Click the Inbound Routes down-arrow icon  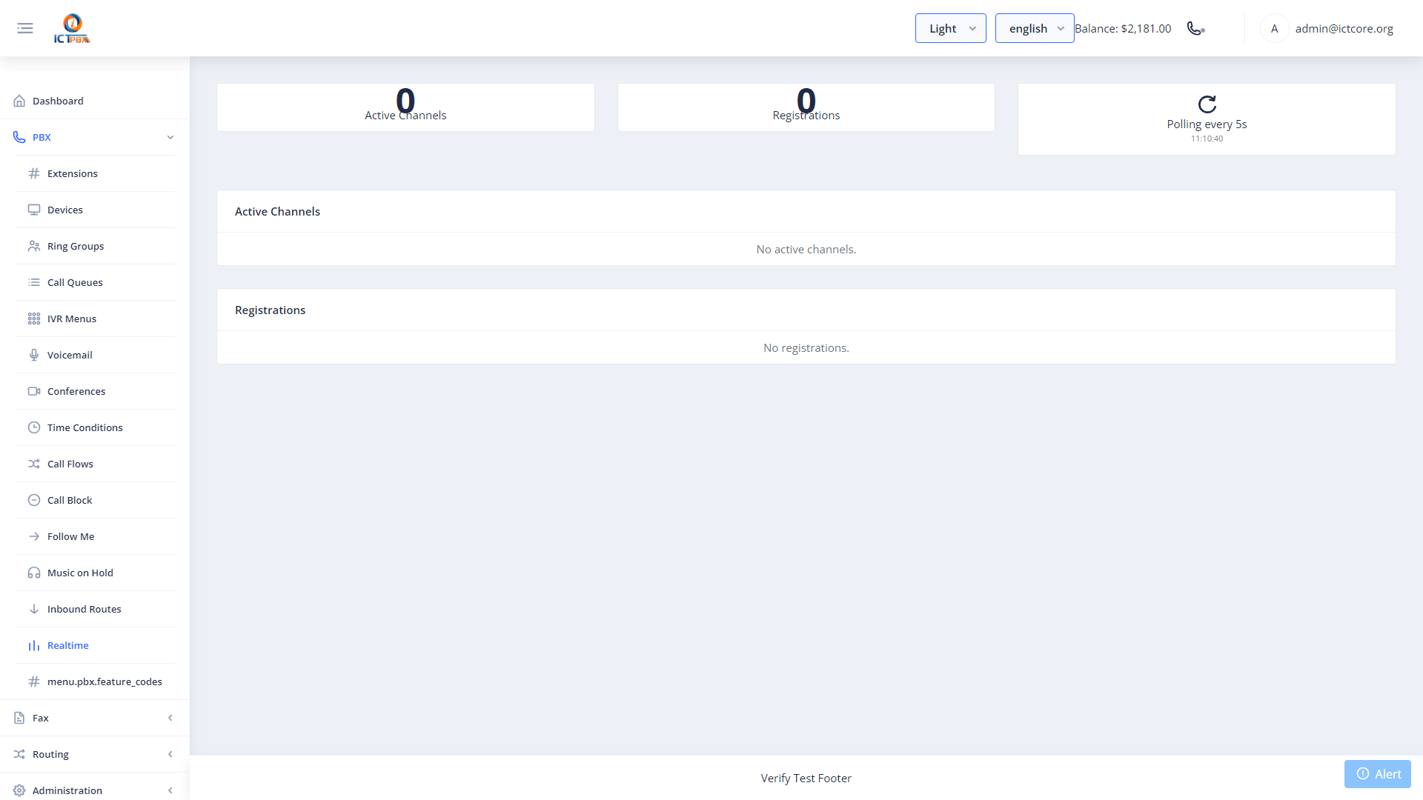(34, 609)
